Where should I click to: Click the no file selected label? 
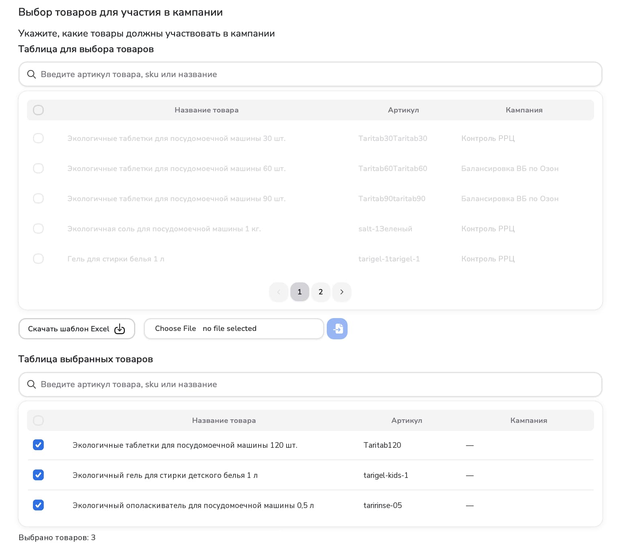tap(230, 329)
